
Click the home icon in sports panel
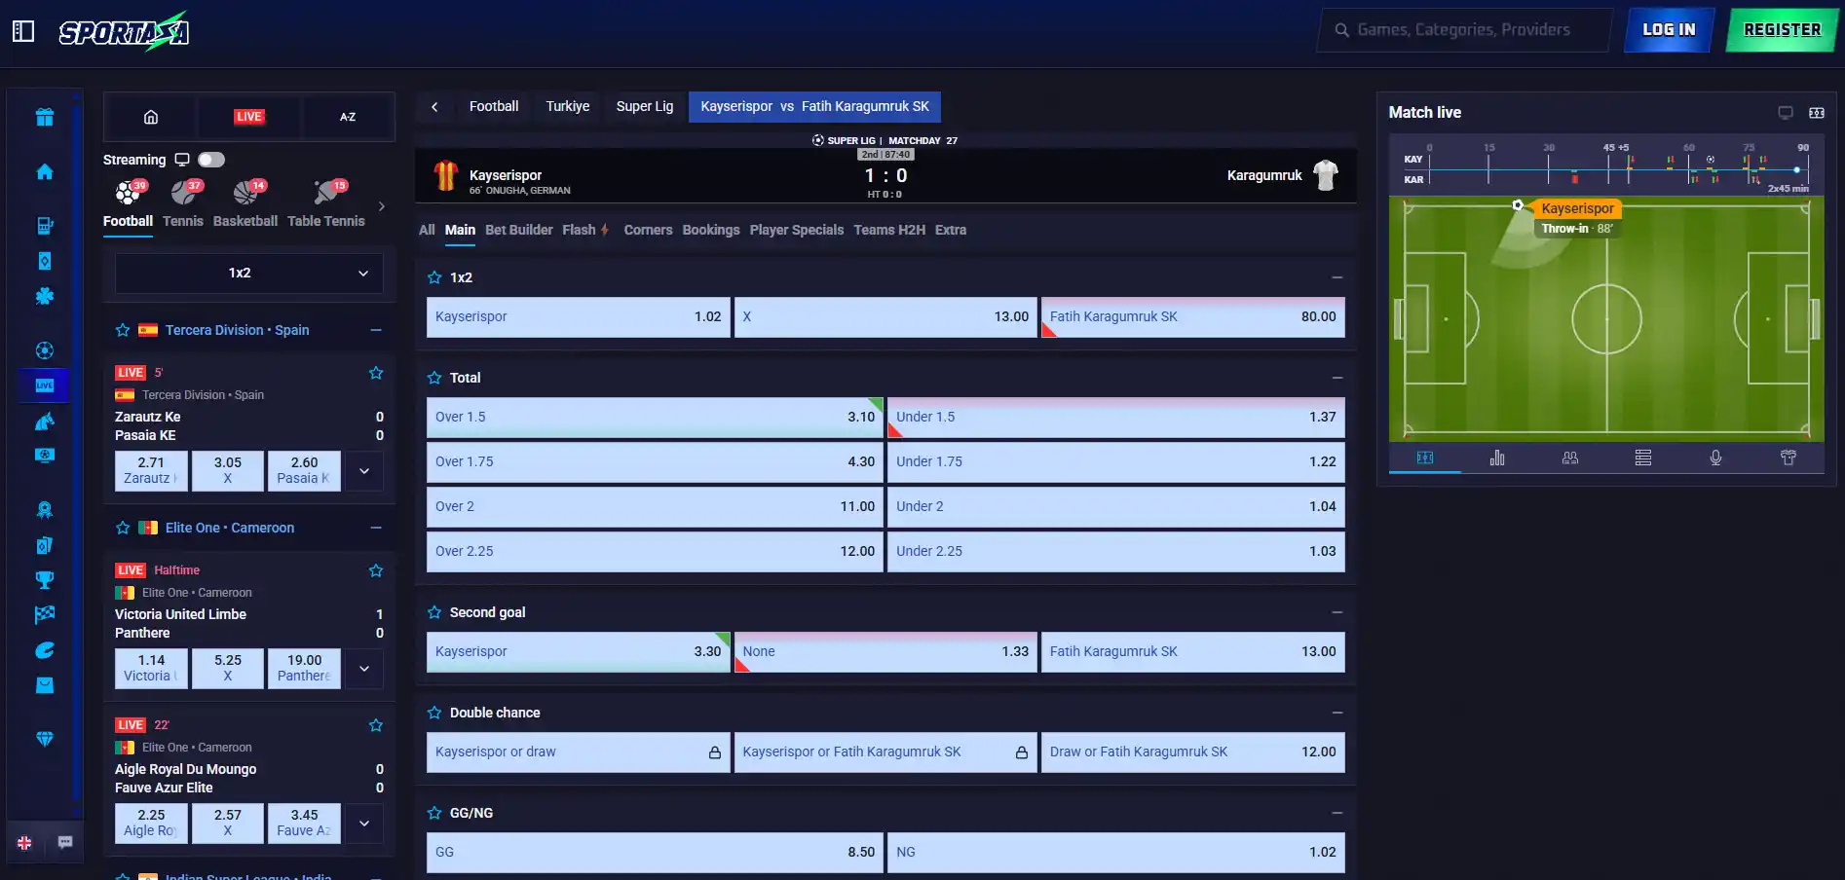click(x=151, y=117)
